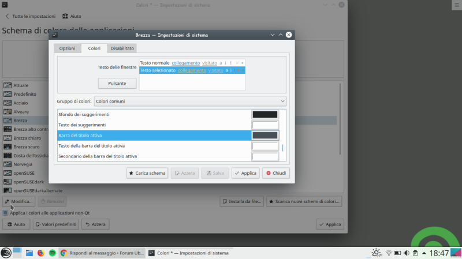Pick color for 'Secondario della barra del titolo attiva'
This screenshot has width=462, height=259.
coord(265,156)
